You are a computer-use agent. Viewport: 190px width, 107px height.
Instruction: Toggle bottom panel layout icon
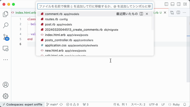click(172, 4)
